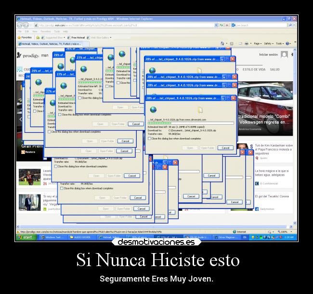Screen dimensions: 313x294
Task: Open the SALUD section
Action: click(x=274, y=69)
